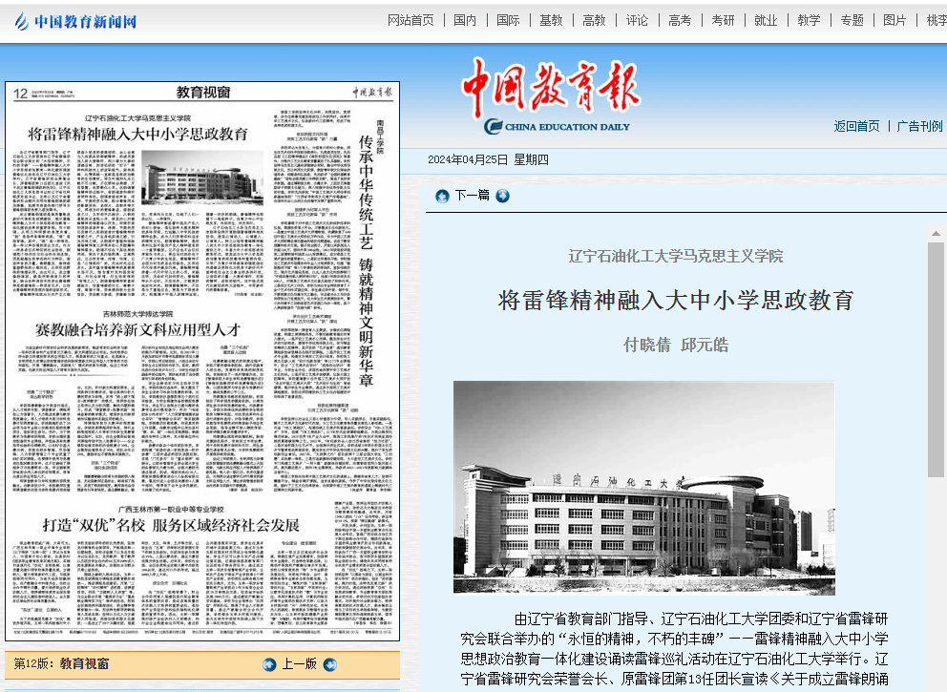This screenshot has height=692, width=947.
Task: Click the left arrow icon beside 下一篇
Action: tap(442, 196)
